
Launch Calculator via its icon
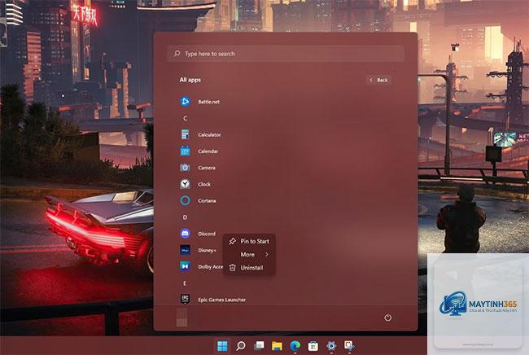click(185, 134)
